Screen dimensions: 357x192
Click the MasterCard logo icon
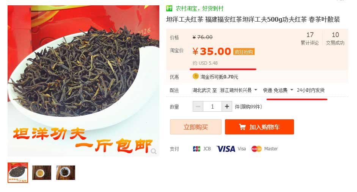point(256,149)
